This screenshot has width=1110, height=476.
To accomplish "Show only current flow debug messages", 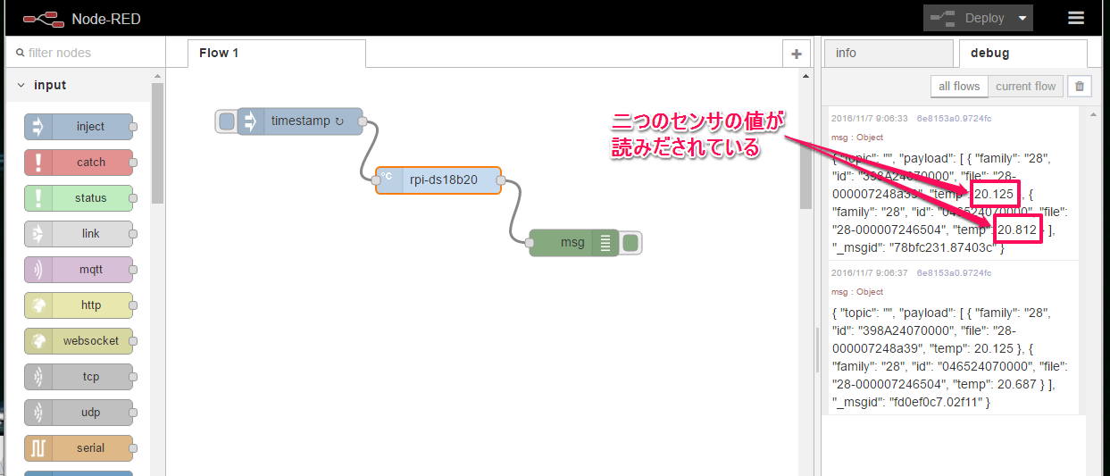I will coord(1025,87).
